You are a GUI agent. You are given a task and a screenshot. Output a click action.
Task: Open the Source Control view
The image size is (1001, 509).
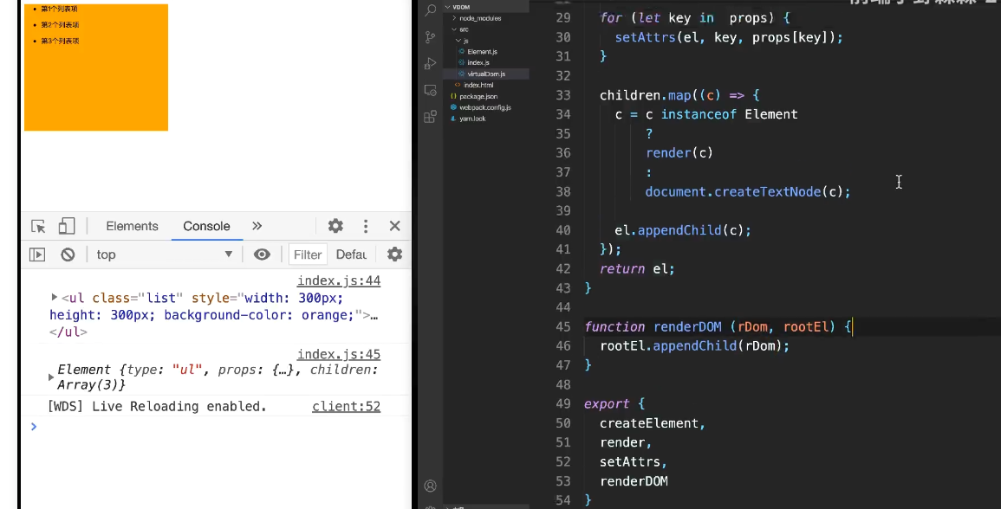(430, 37)
